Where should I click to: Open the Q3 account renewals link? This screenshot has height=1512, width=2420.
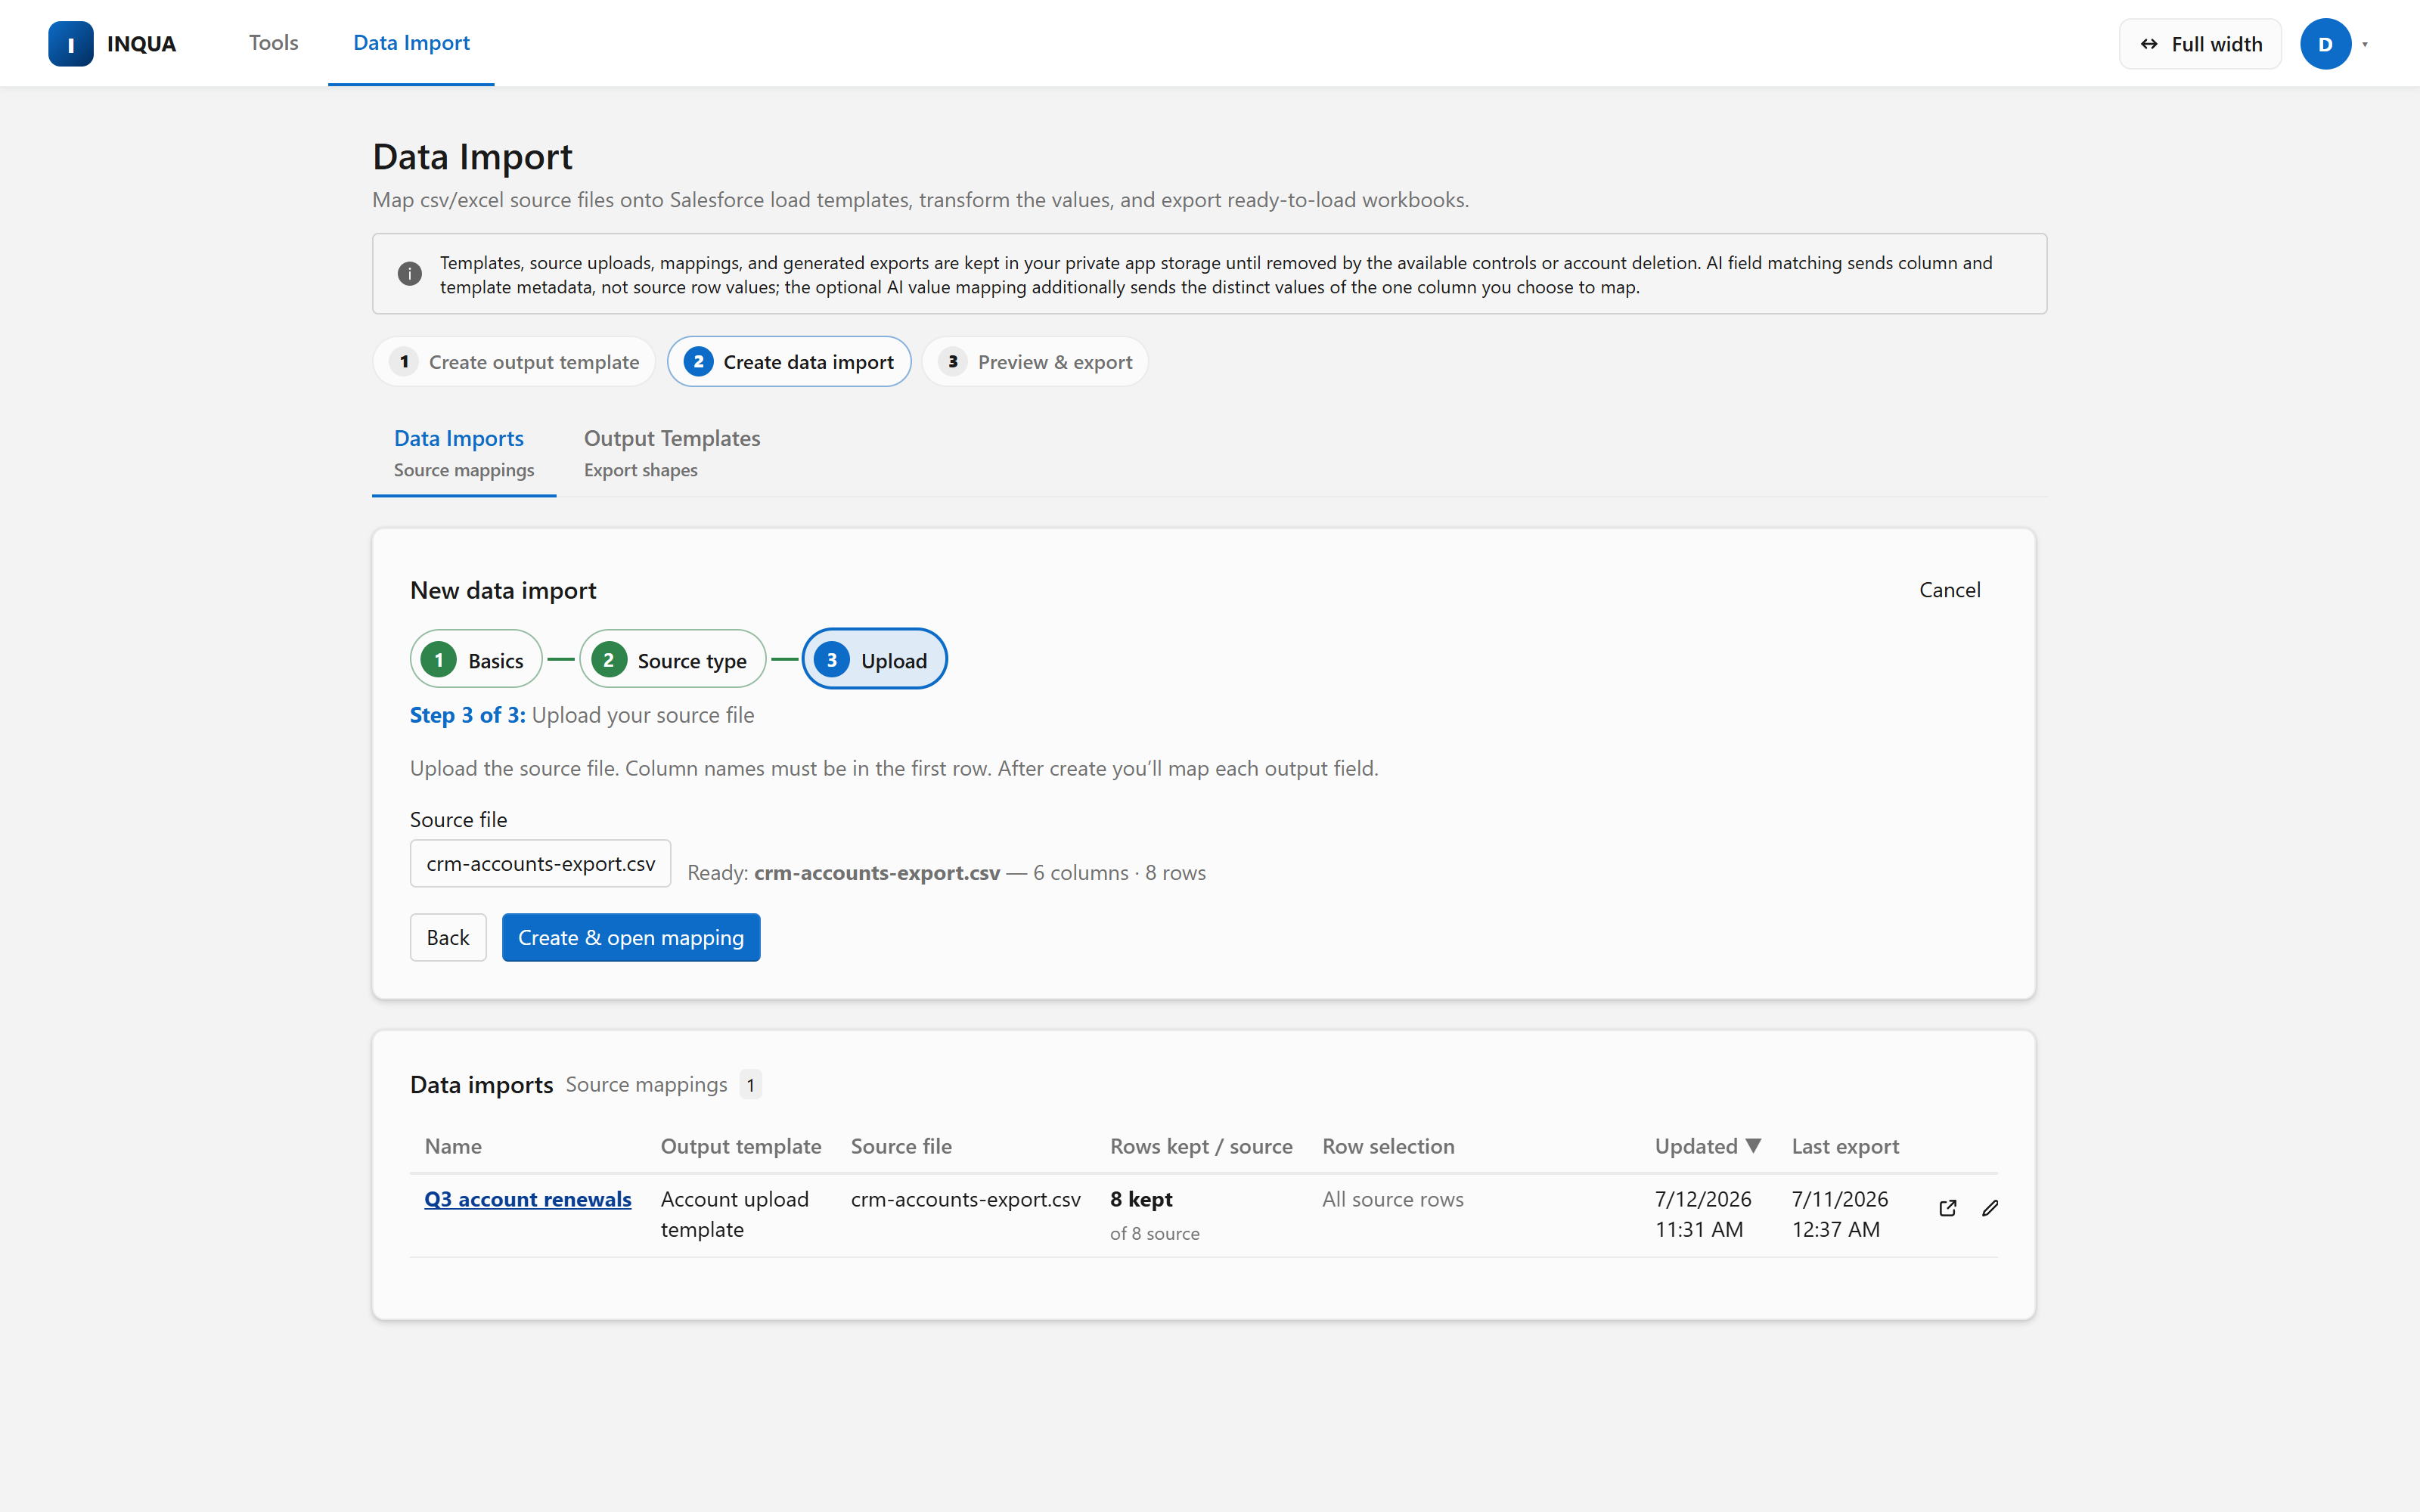click(527, 1199)
